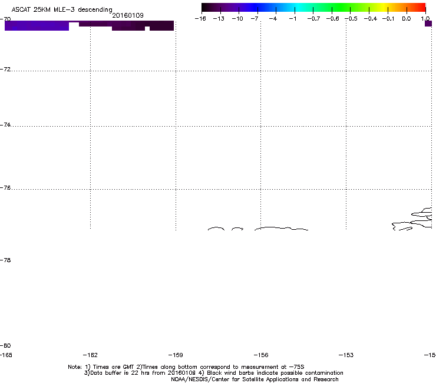
Task: Click the colorbar label -0.6
Action: pyautogui.click(x=332, y=19)
